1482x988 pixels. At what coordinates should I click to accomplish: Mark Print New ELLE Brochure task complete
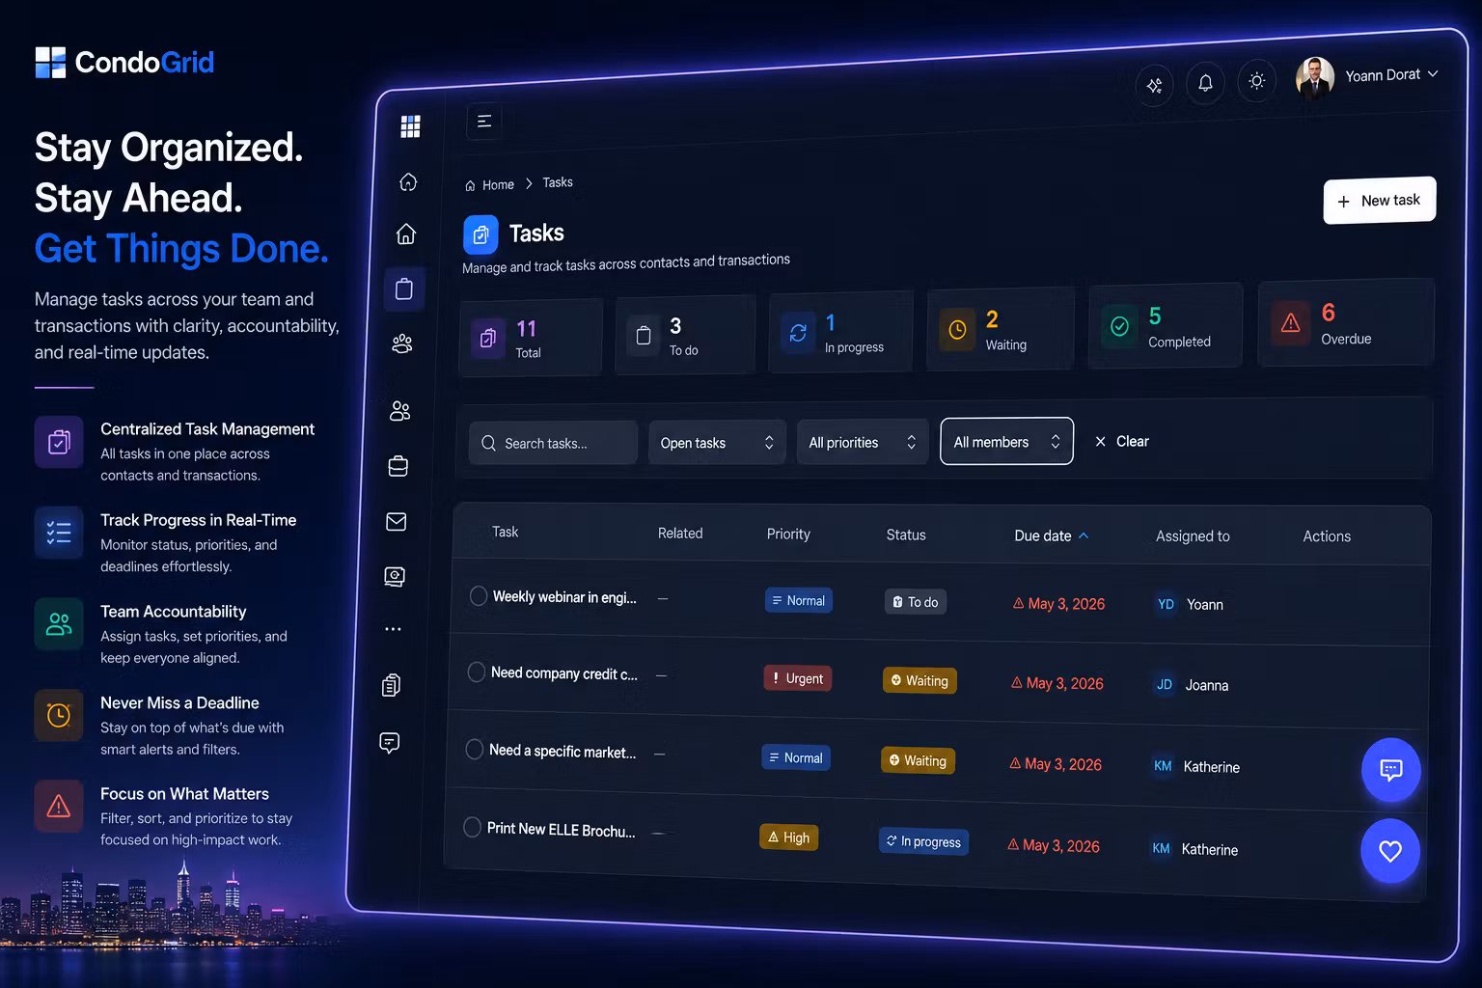(472, 827)
